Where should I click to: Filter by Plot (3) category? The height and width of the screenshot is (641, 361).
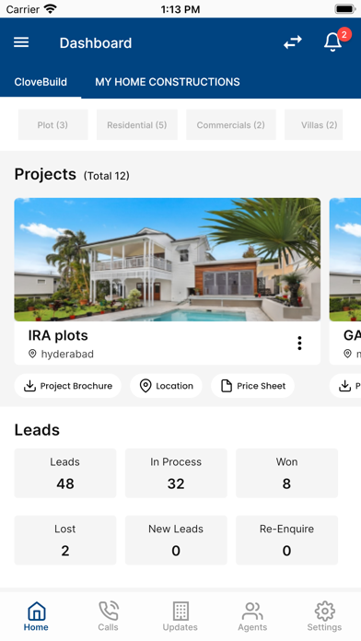(x=52, y=124)
